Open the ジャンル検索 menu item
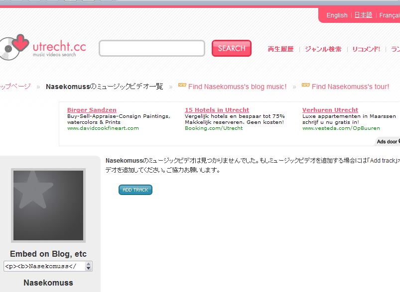This screenshot has height=292, width=400. coord(323,49)
